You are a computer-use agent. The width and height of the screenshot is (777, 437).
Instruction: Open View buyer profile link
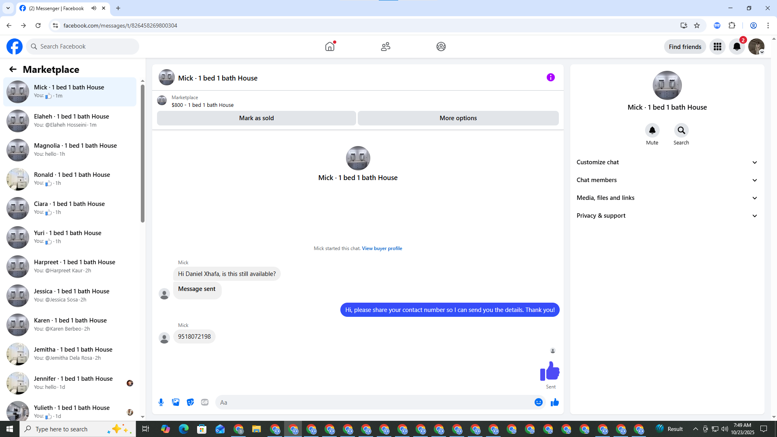(382, 248)
